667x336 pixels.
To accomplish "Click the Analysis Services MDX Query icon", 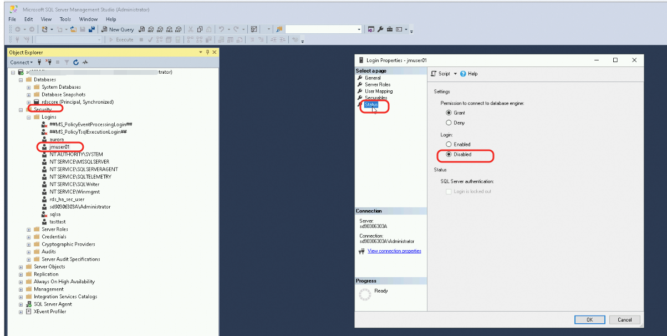I will tap(151, 29).
